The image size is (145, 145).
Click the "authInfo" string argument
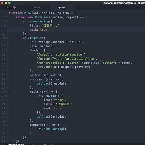point(110,63)
